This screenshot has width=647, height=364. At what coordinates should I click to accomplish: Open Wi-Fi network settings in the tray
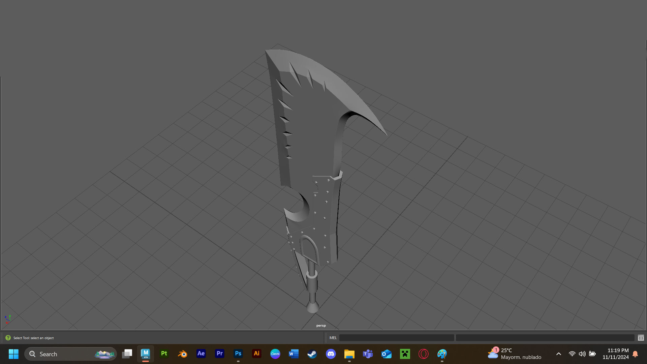click(572, 354)
